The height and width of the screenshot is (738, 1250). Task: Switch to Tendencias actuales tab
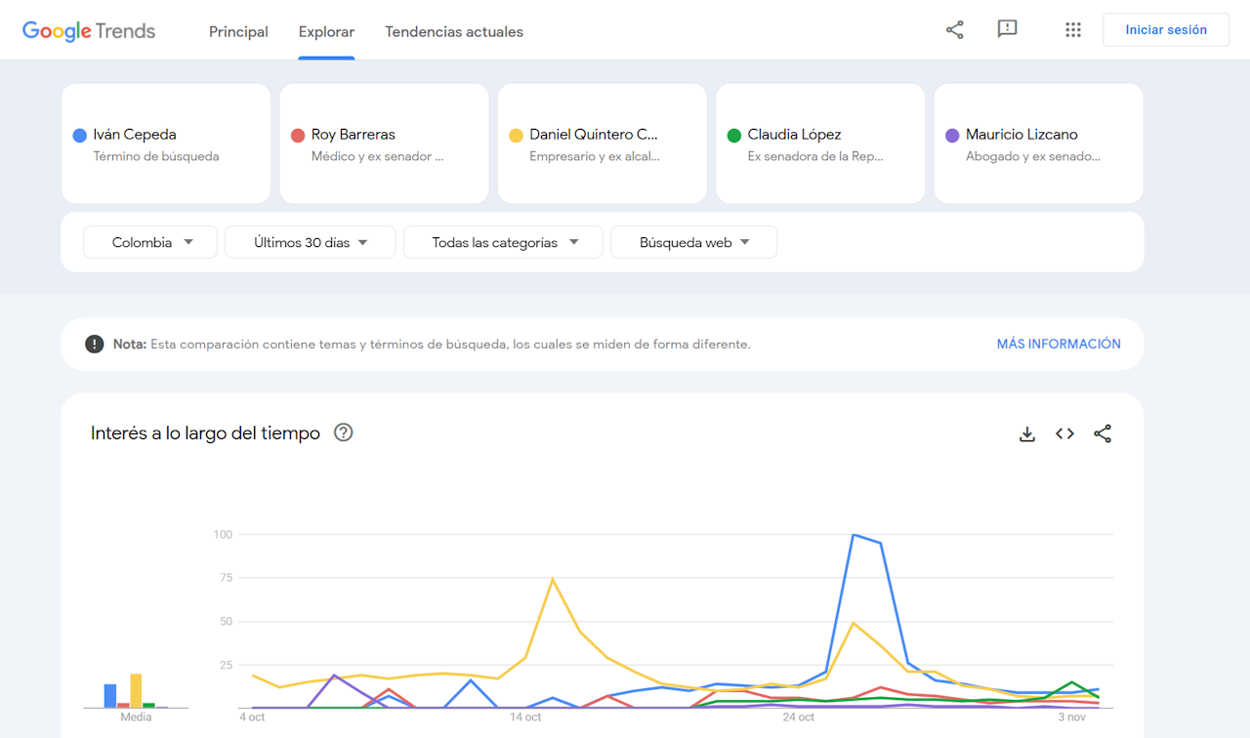[x=453, y=32]
